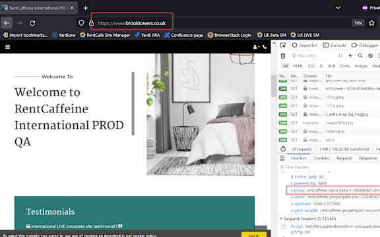Switch to the Headers tab
The width and height of the screenshot is (380, 237).
click(x=299, y=158)
